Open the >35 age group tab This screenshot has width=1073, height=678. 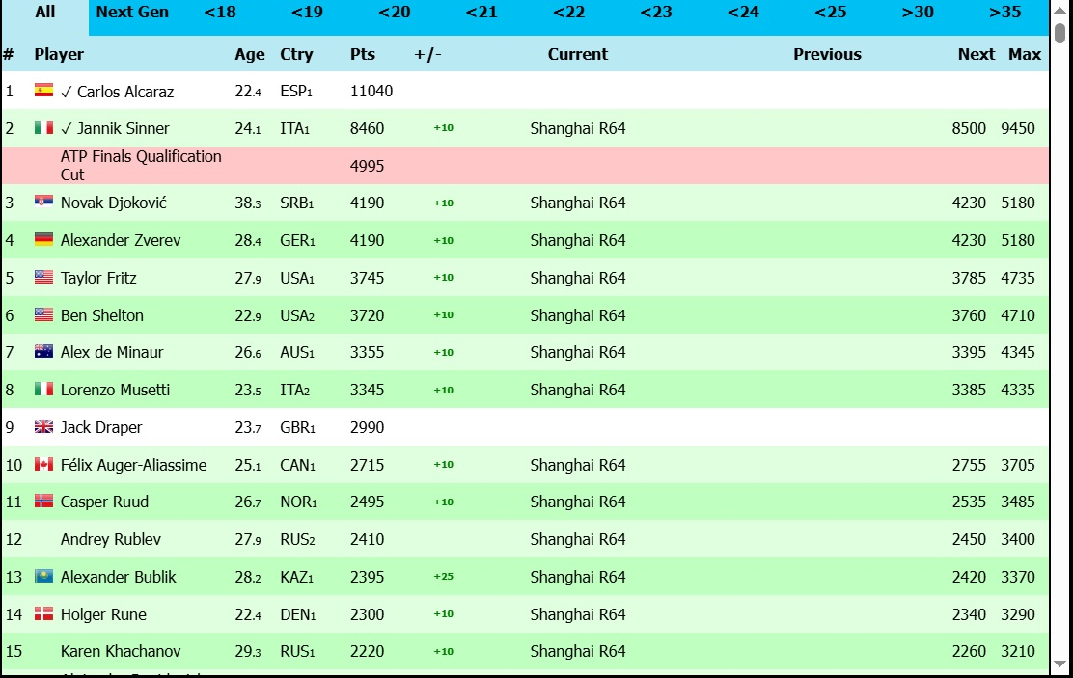click(x=1004, y=13)
